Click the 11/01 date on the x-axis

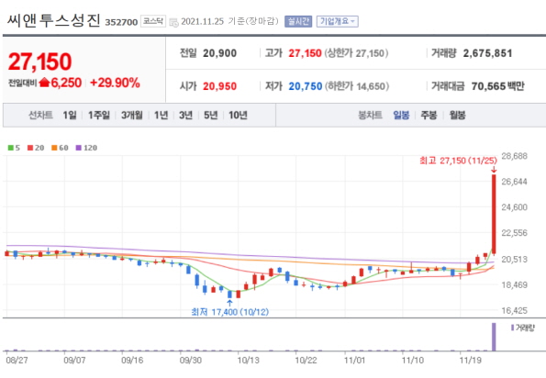[x=354, y=361]
